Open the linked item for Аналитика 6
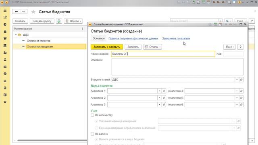Viewport: 258px width, 145px height. 241,105
